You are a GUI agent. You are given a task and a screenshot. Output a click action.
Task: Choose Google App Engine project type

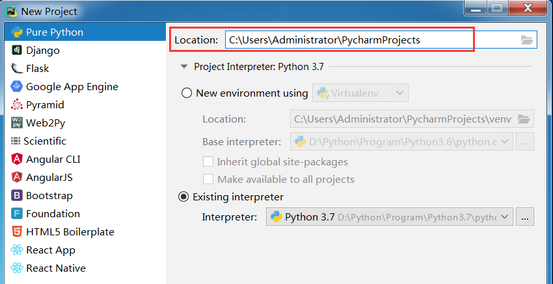(85, 86)
